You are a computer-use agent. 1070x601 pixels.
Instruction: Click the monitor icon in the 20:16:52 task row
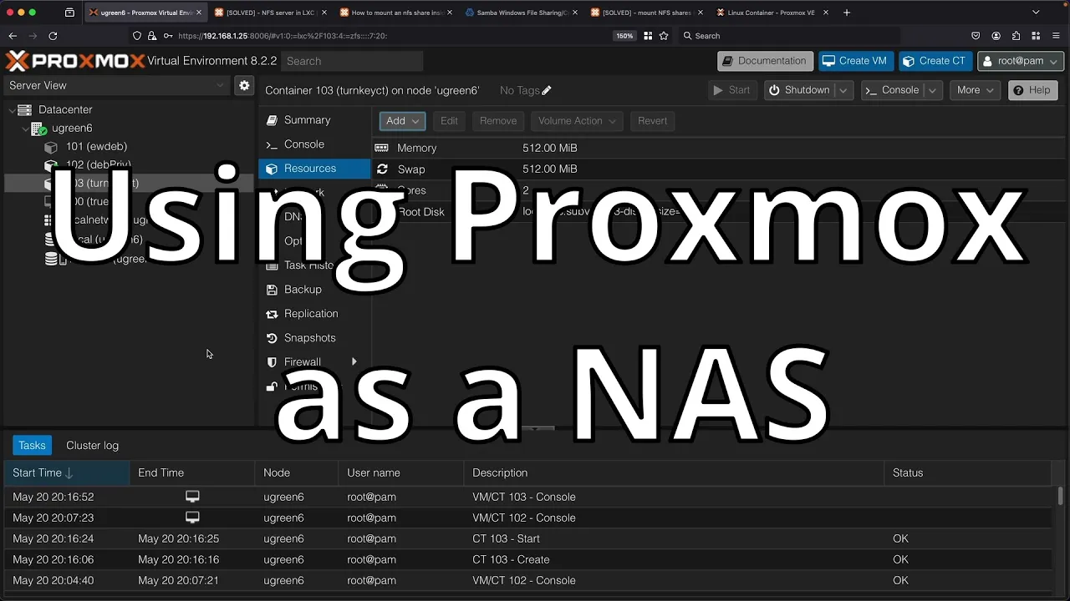[192, 496]
